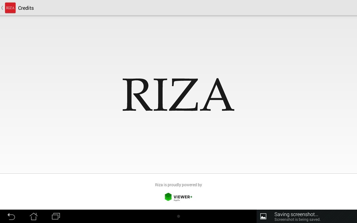This screenshot has height=223, width=357.
Task: Open the 'Saving screenshot...' notification
Action: [x=307, y=216]
